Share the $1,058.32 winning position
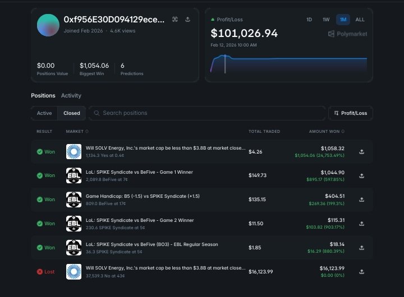 click(361, 152)
